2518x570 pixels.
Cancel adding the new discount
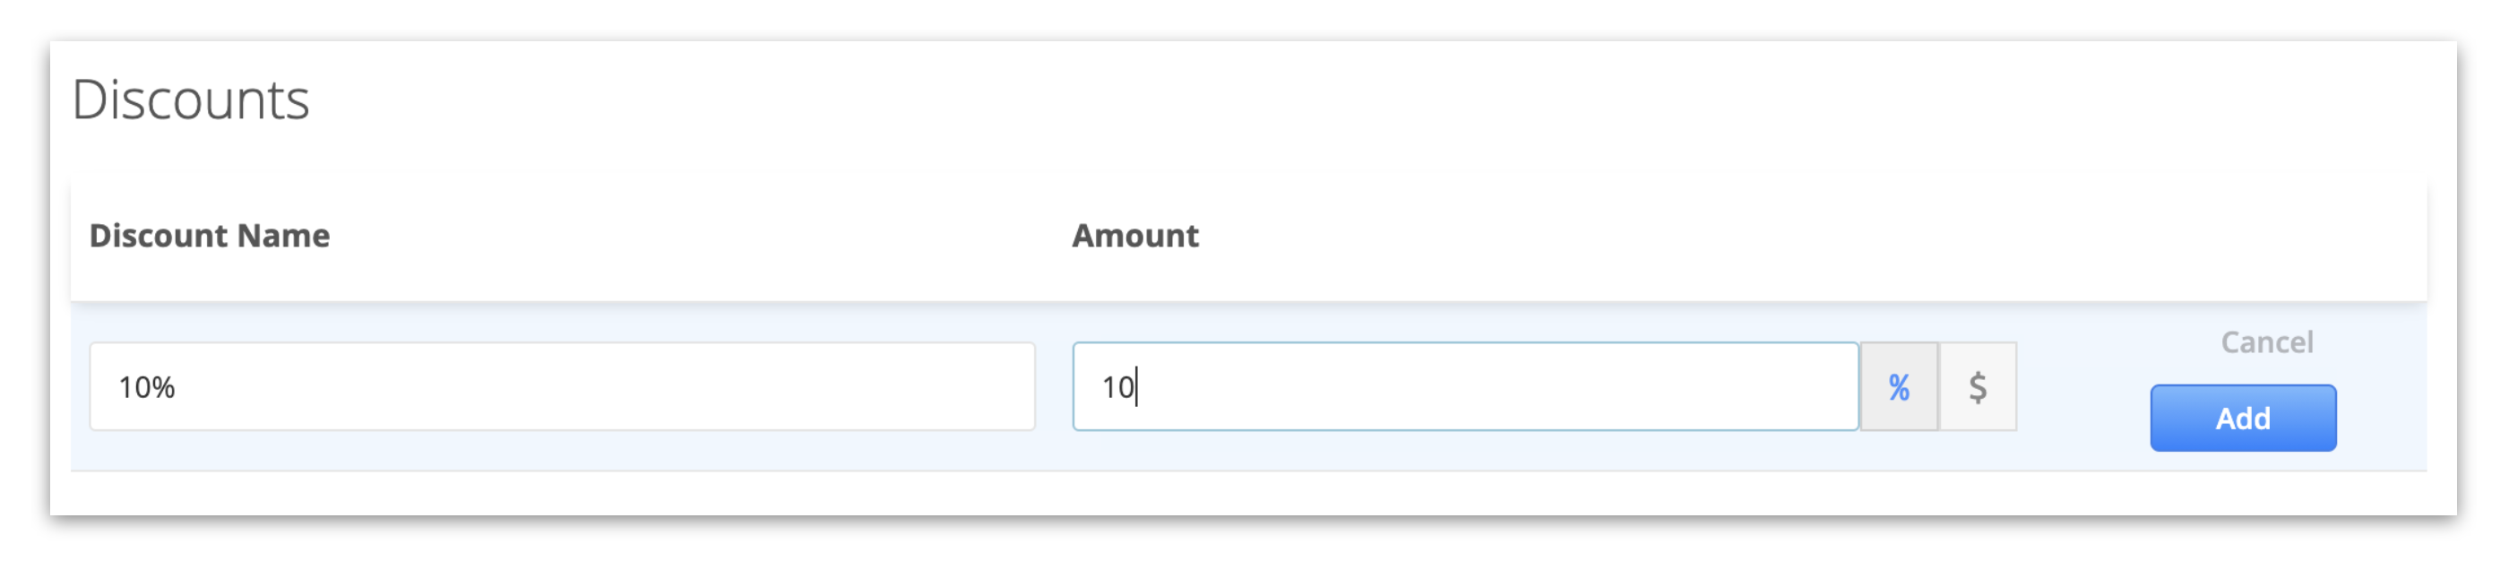click(x=2266, y=342)
